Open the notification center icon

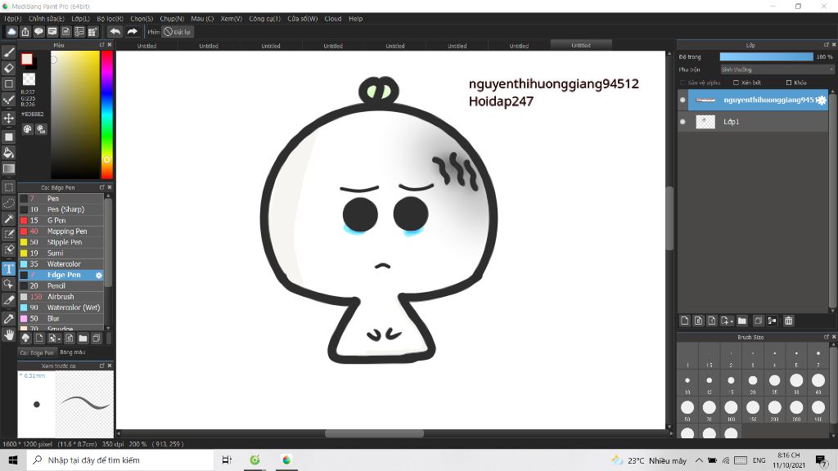821,460
